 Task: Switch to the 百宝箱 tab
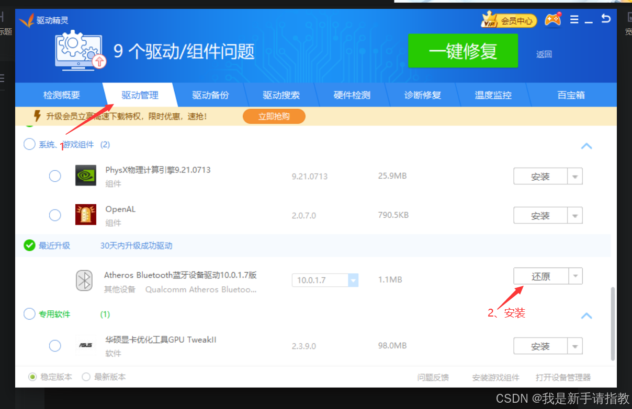pyautogui.click(x=571, y=95)
